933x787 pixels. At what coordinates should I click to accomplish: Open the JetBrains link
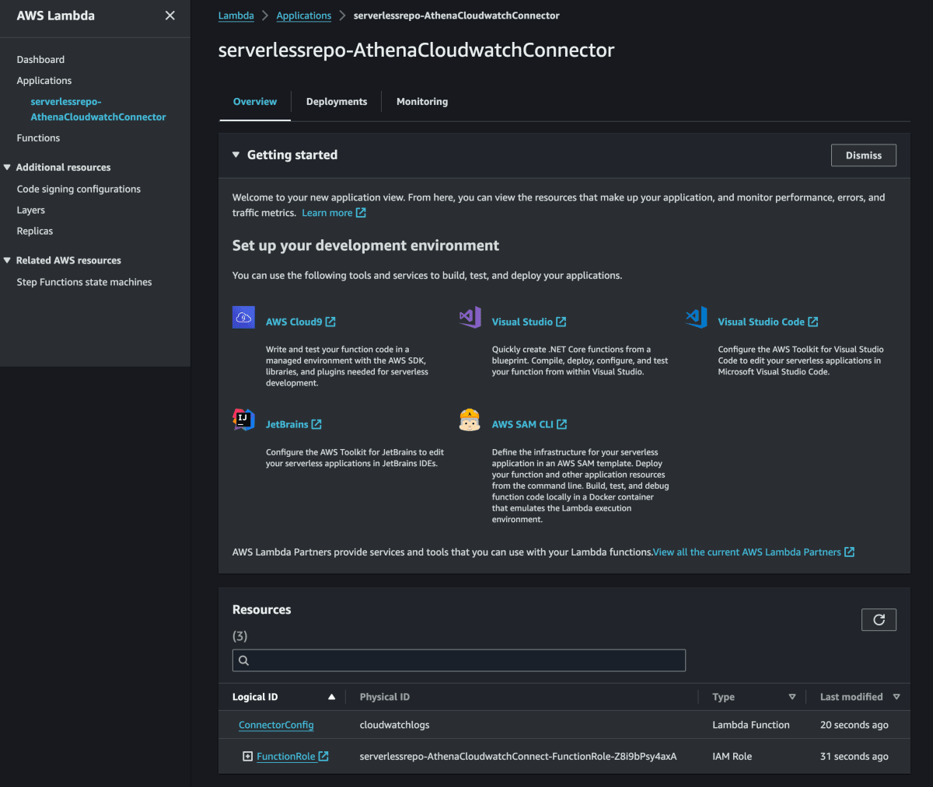pos(287,424)
